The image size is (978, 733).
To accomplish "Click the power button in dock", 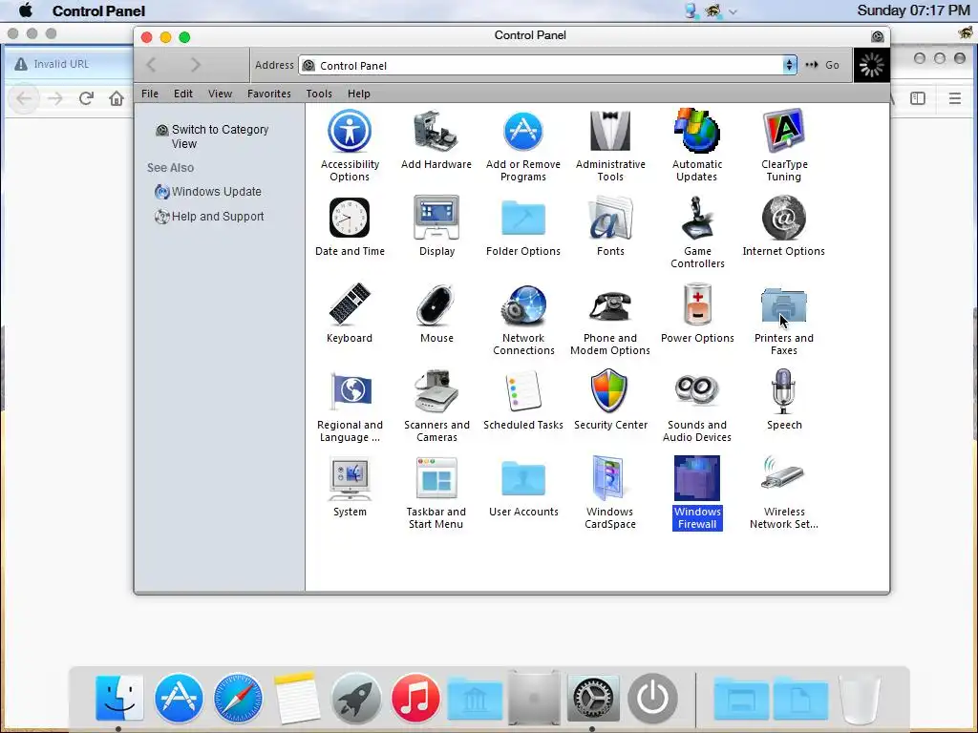I will 652,698.
